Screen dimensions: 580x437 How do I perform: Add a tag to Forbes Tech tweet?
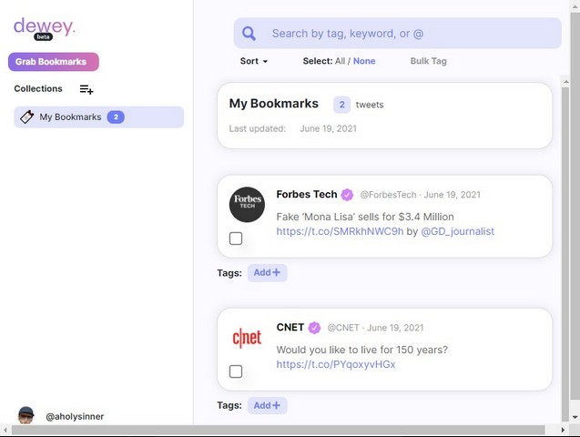pyautogui.click(x=267, y=273)
